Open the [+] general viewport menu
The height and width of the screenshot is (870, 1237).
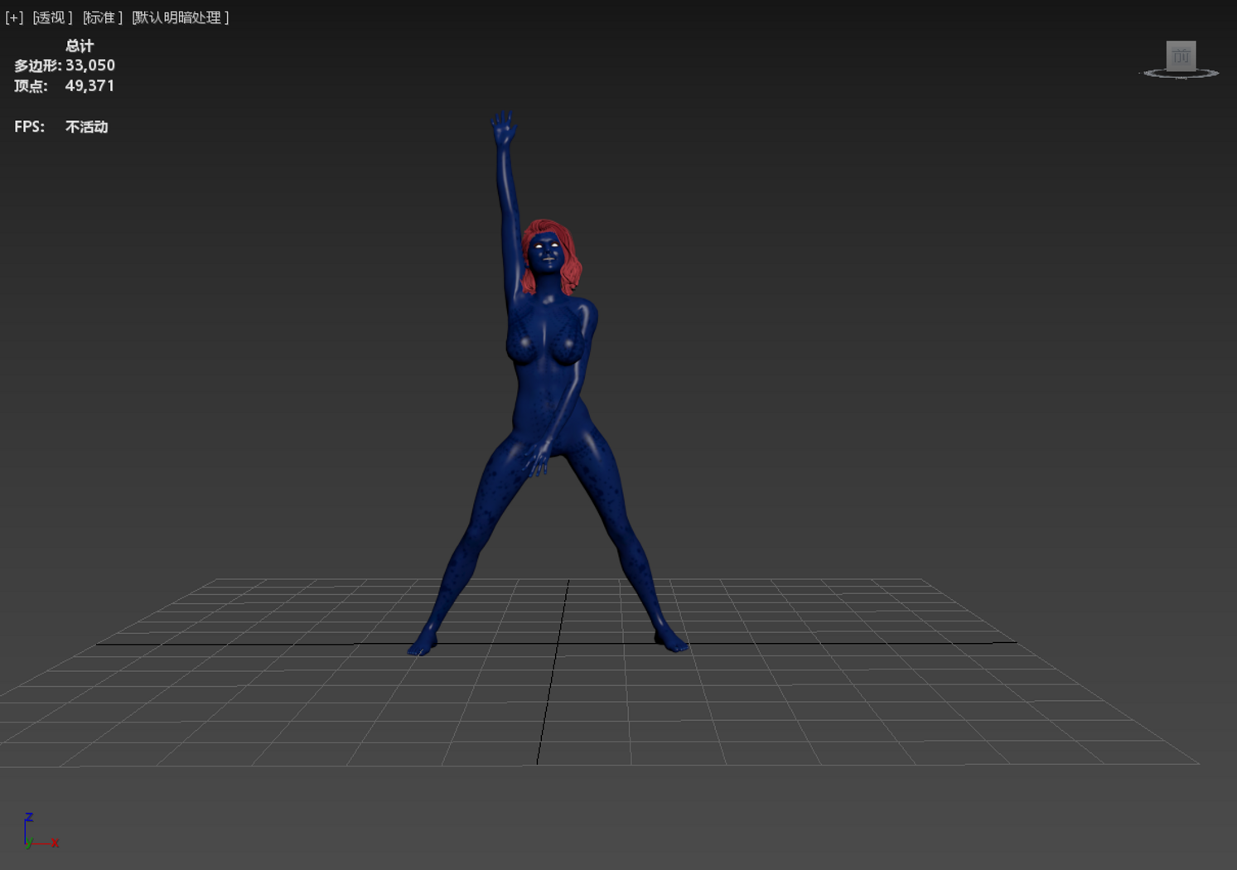click(x=14, y=17)
